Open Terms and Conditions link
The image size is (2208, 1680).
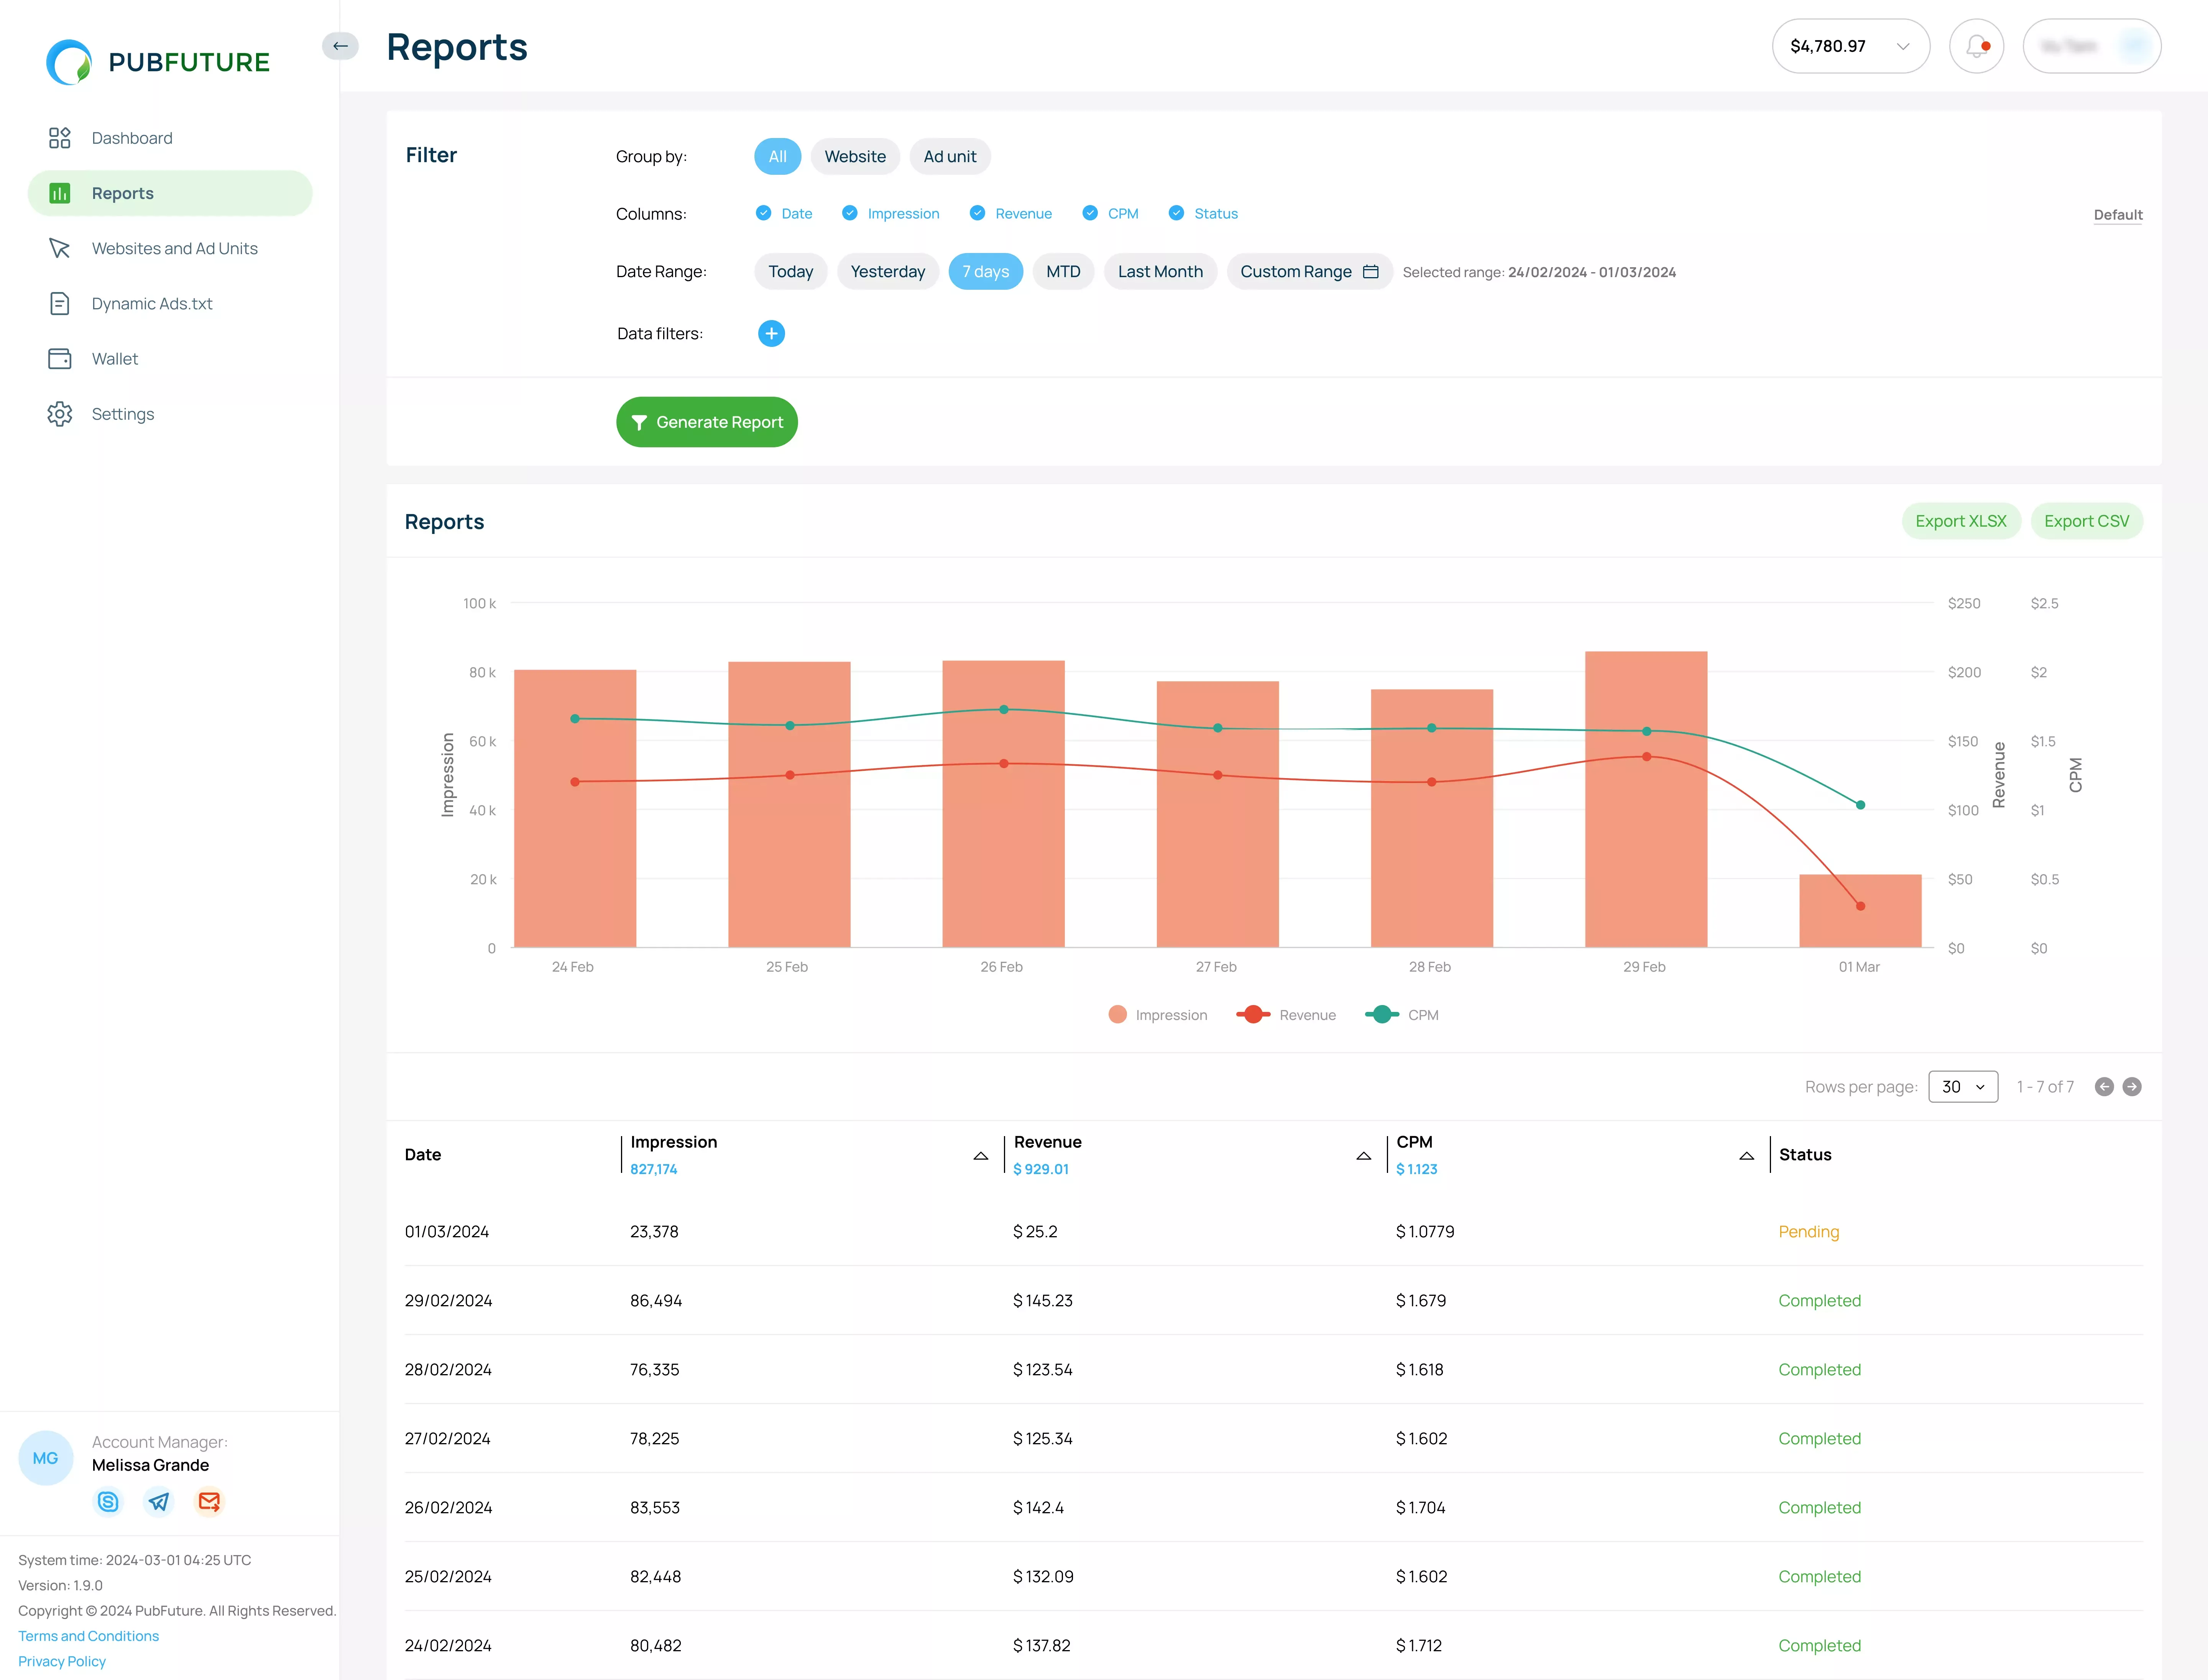coord(88,1636)
